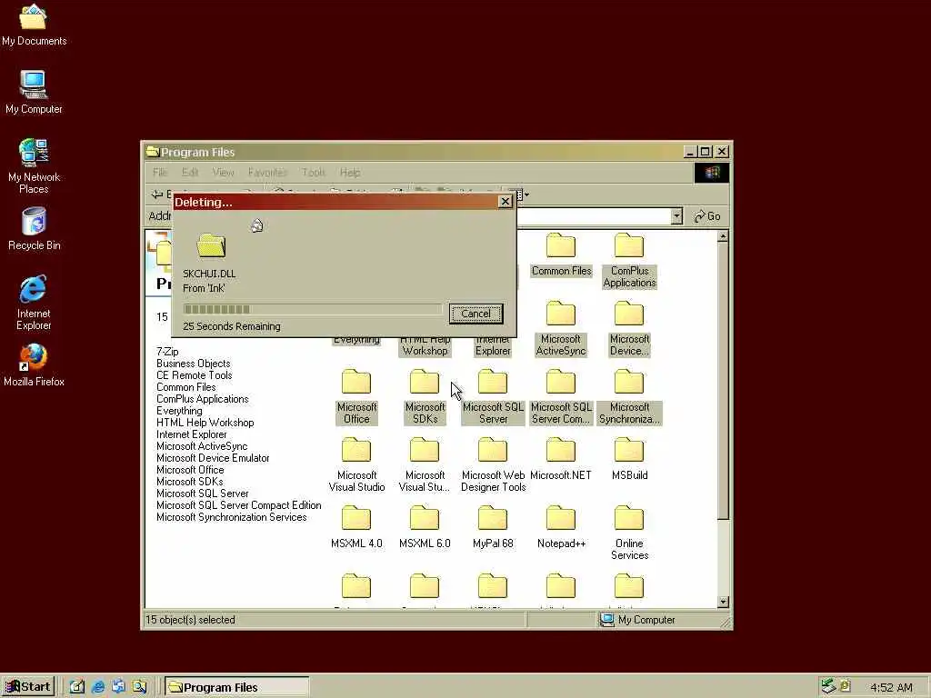
Task: Click '15 object(s) selected' status text
Action: point(190,620)
